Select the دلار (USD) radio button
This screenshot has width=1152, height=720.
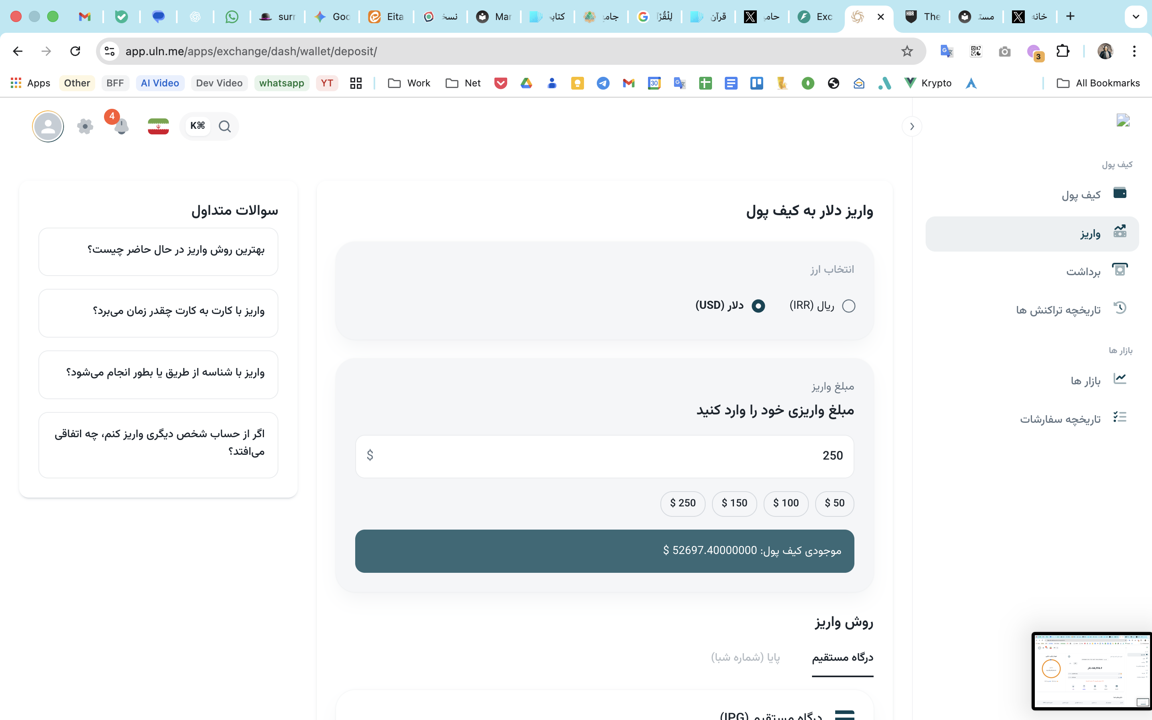pyautogui.click(x=758, y=306)
